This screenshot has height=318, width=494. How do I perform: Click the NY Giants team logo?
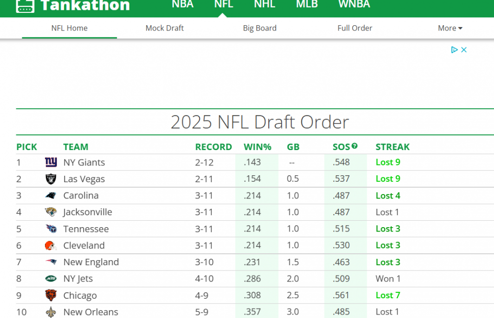tap(51, 162)
